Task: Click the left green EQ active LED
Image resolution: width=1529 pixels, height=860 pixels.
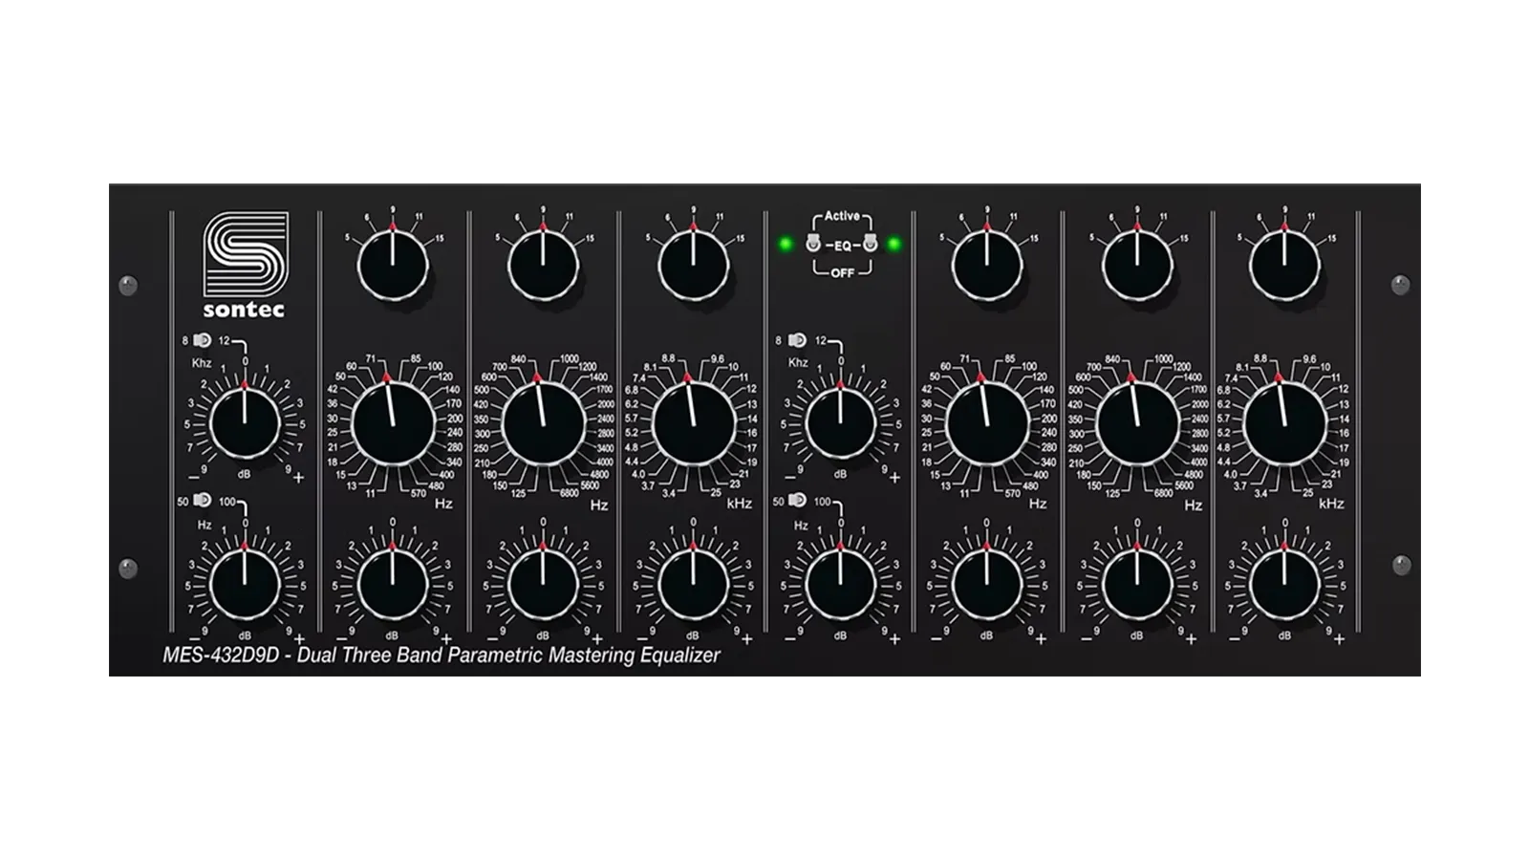Action: point(786,245)
